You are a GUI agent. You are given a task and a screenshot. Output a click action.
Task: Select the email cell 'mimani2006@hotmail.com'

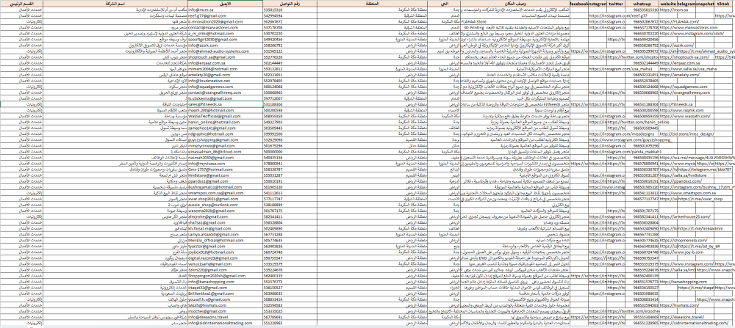(225, 69)
